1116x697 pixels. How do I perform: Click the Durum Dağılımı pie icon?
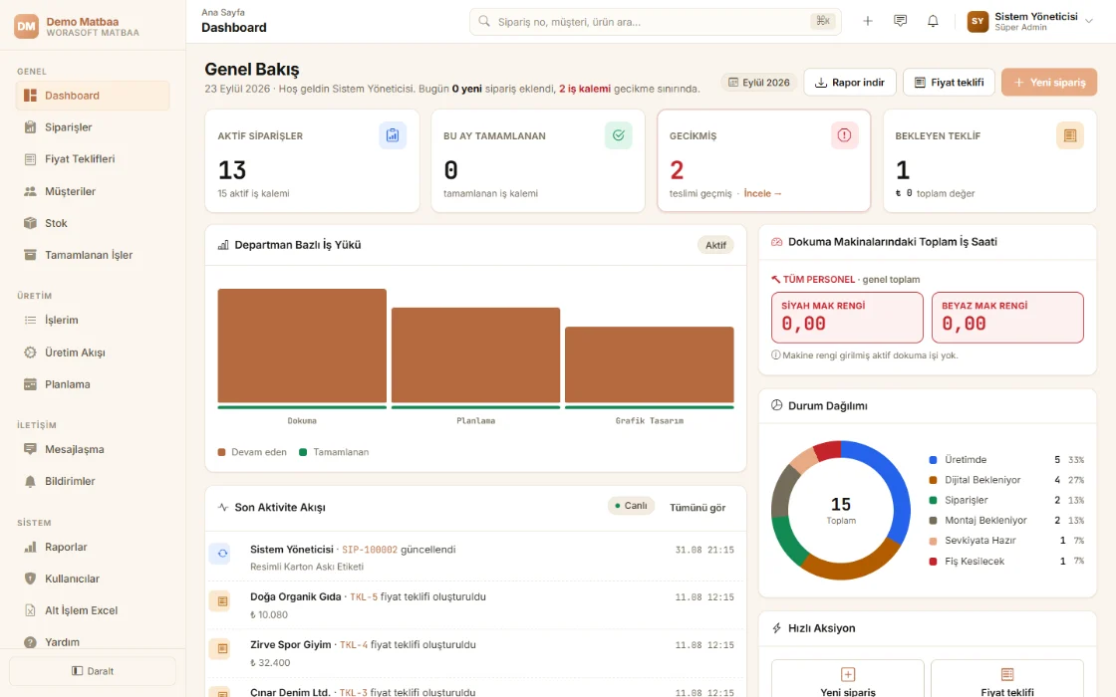point(776,405)
